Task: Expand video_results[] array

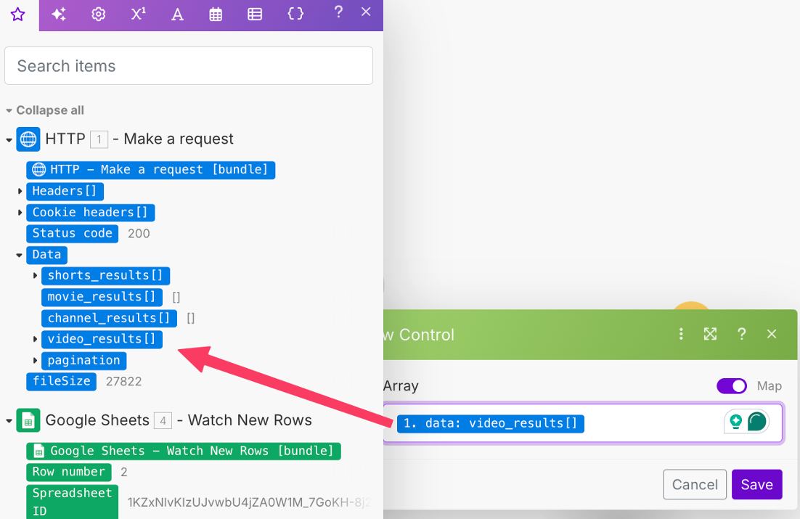Action: click(x=35, y=340)
